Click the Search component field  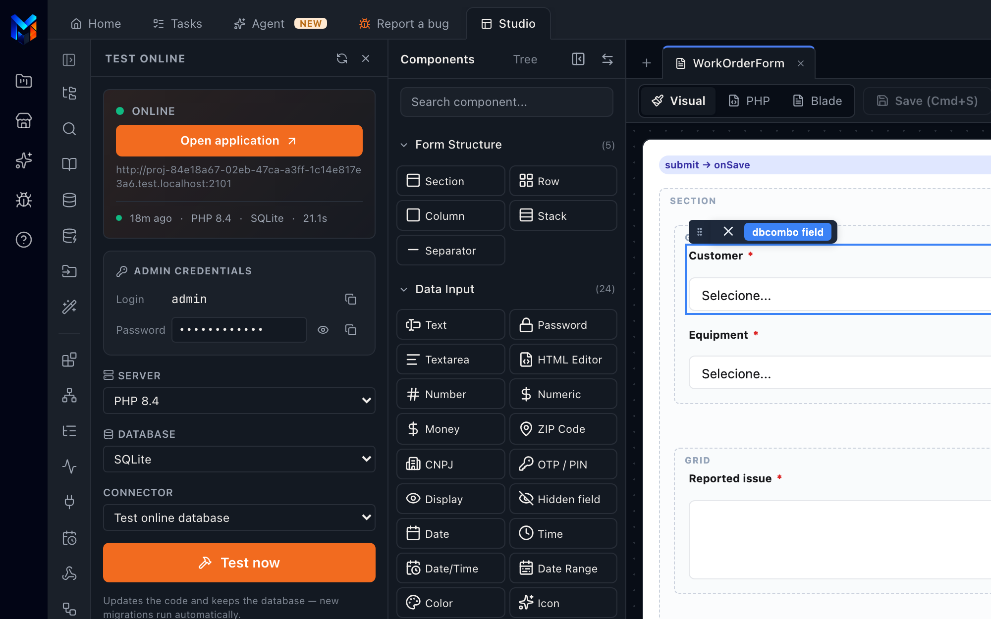tap(506, 102)
